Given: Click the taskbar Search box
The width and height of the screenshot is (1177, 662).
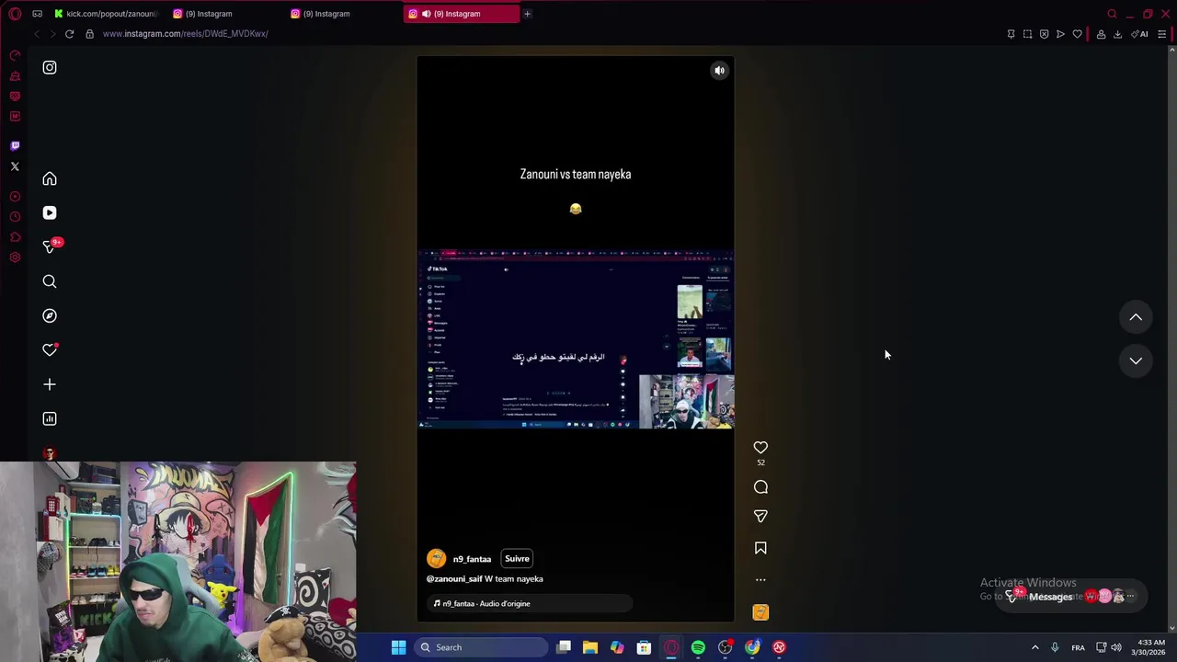Looking at the screenshot, I should pos(481,647).
